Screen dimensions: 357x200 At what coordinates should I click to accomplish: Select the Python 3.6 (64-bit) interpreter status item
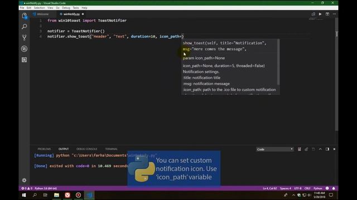point(46,188)
